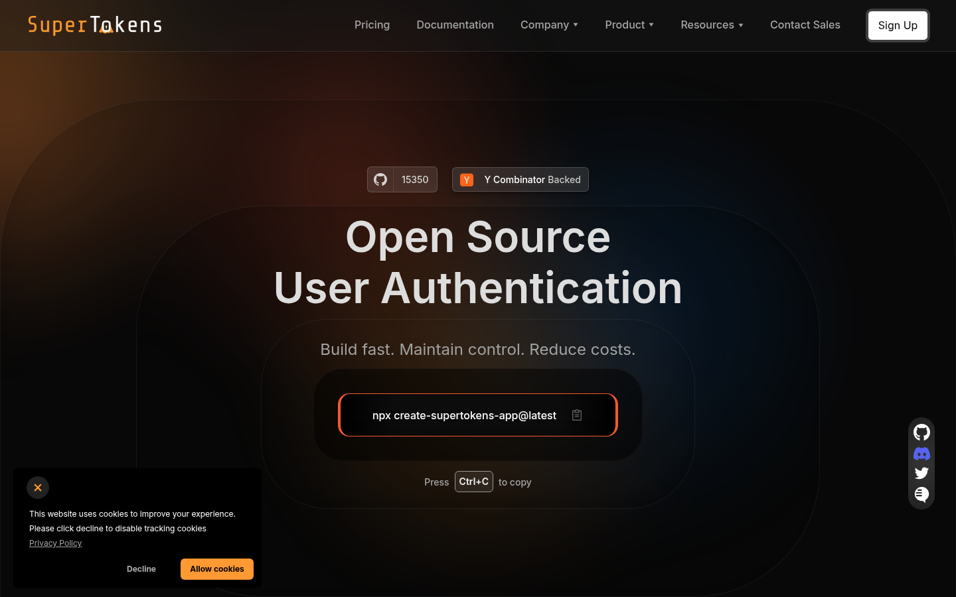956x597 pixels.
Task: Click the GitHub icon in star badge
Action: tap(380, 179)
